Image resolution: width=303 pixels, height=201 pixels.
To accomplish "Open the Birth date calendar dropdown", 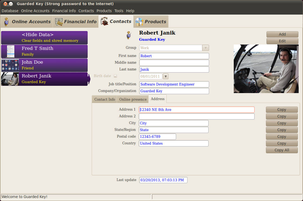I will click(x=166, y=76).
